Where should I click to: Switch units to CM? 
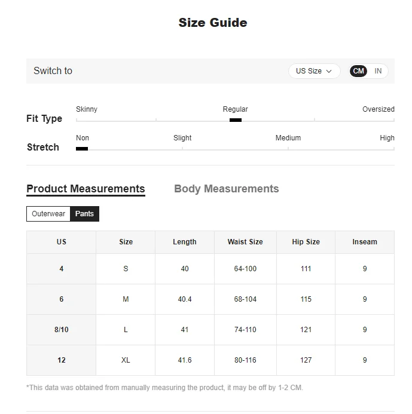pos(358,71)
